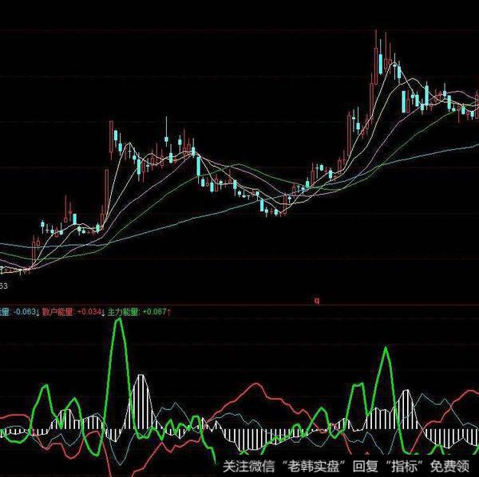Click the 63 price label at left edge
Viewport: 479px width, 477px height.
click(x=4, y=286)
